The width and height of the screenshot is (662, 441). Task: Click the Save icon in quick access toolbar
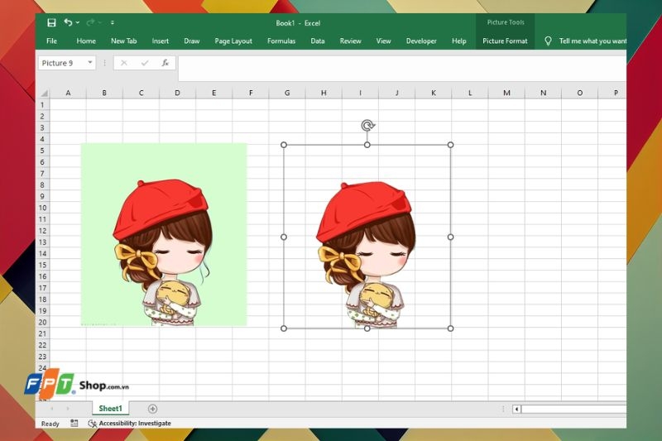pyautogui.click(x=51, y=23)
